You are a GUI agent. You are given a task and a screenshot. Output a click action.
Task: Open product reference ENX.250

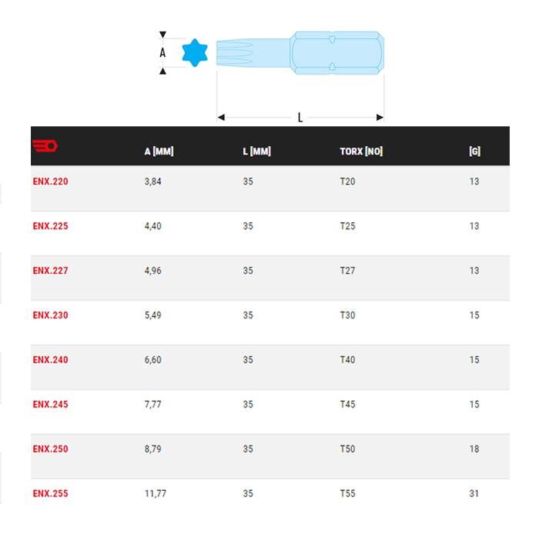(51, 449)
